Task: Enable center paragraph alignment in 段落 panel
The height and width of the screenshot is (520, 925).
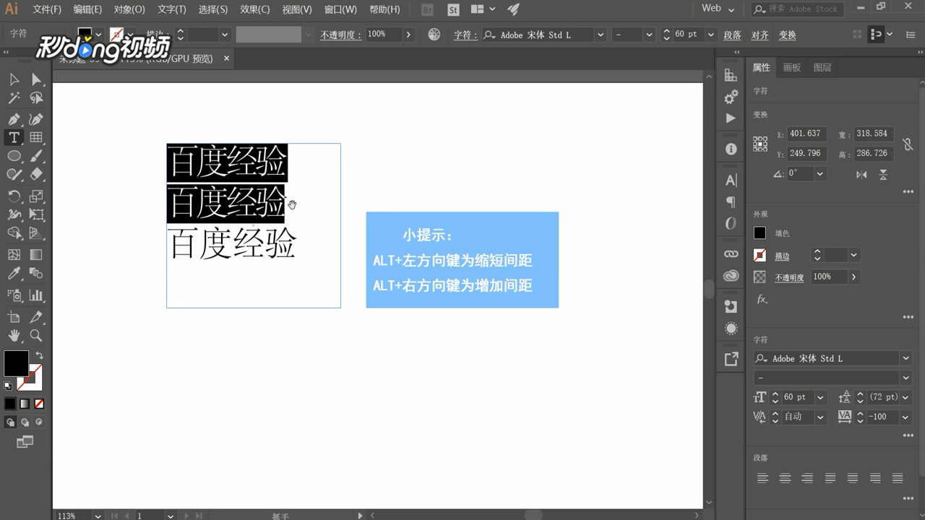Action: tap(785, 477)
